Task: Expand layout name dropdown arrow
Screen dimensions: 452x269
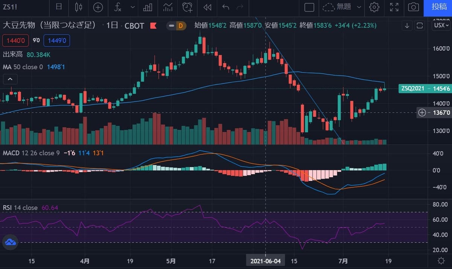Action: 359,7
